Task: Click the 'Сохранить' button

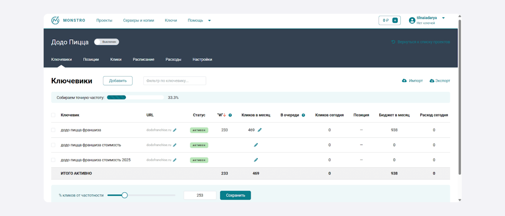Action: coord(235,195)
